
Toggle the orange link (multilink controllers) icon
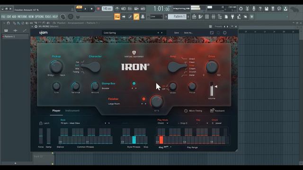pos(136,17)
